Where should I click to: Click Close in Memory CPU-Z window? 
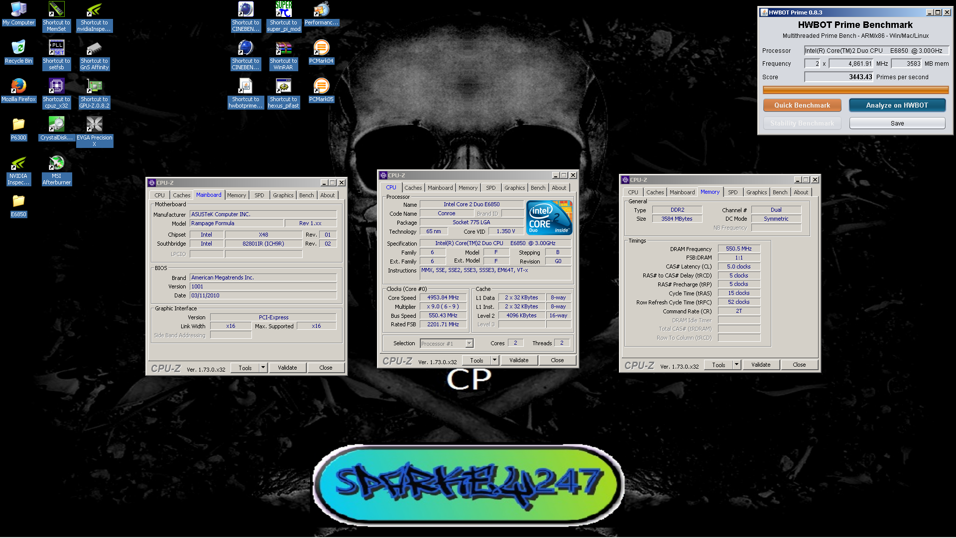point(799,365)
